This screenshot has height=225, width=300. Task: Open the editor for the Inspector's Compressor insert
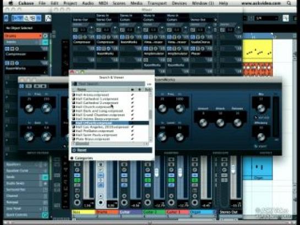click(17, 49)
